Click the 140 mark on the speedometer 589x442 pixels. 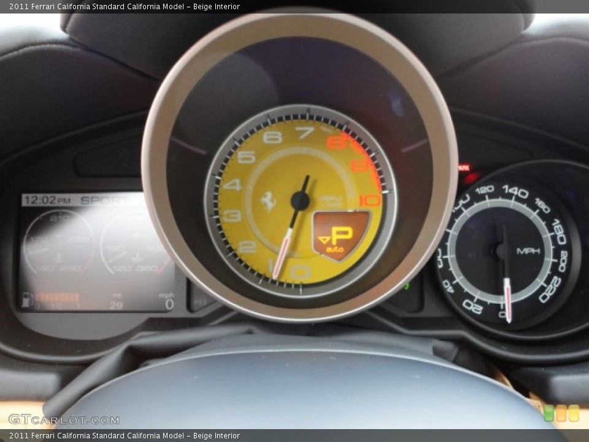click(x=515, y=192)
